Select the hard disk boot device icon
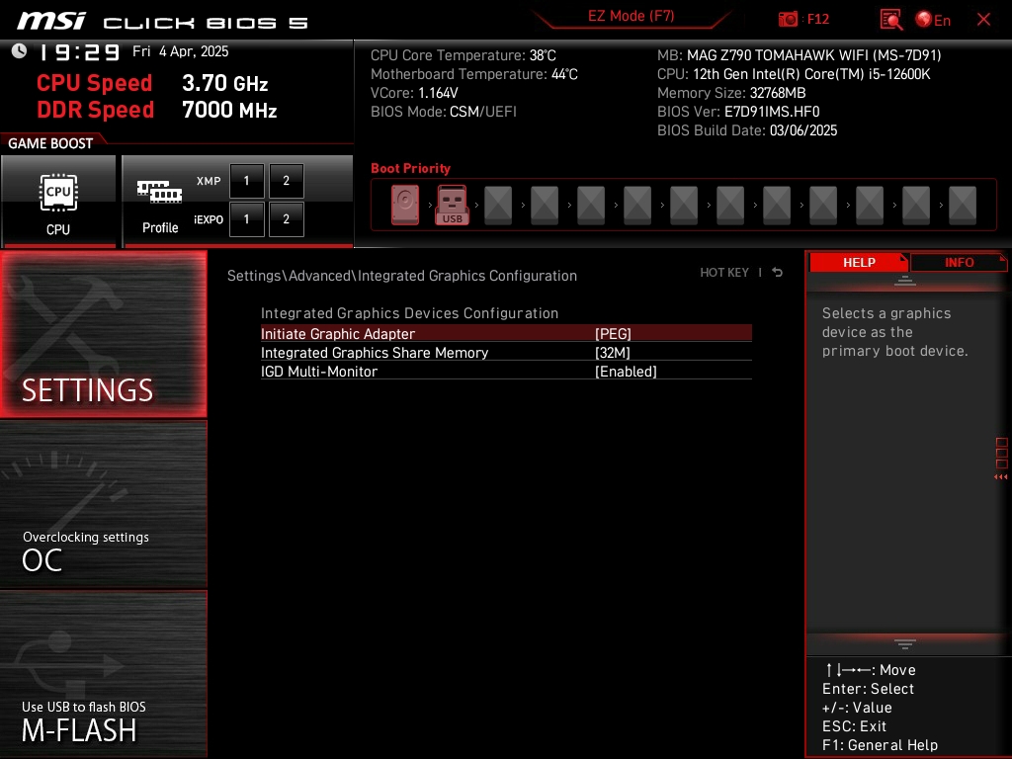Image resolution: width=1012 pixels, height=759 pixels. (405, 206)
